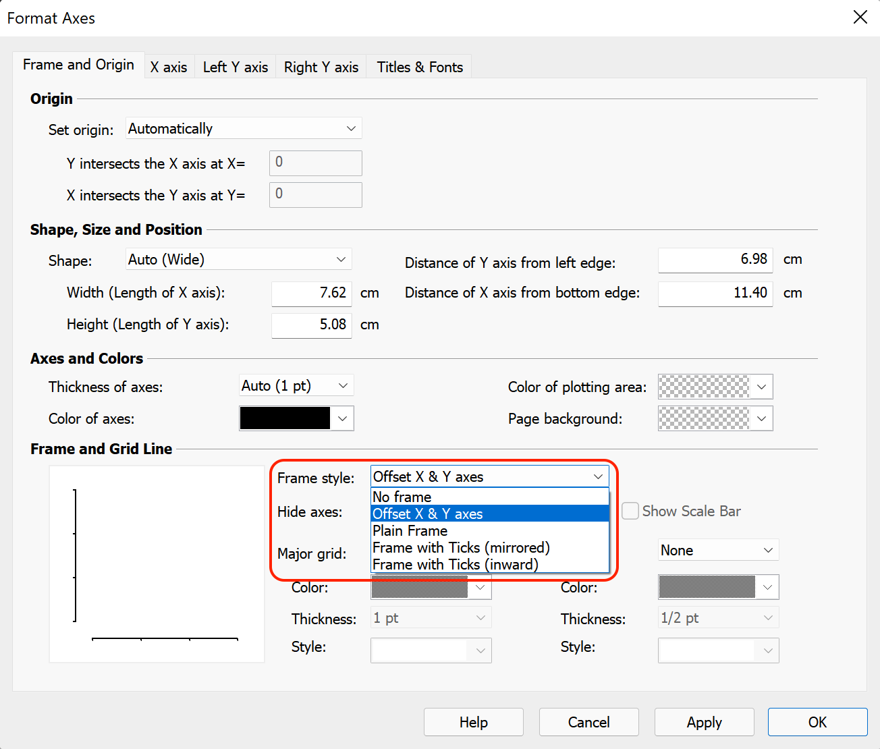The width and height of the screenshot is (880, 749).
Task: Open the "Page background" color swatch
Action: [715, 418]
